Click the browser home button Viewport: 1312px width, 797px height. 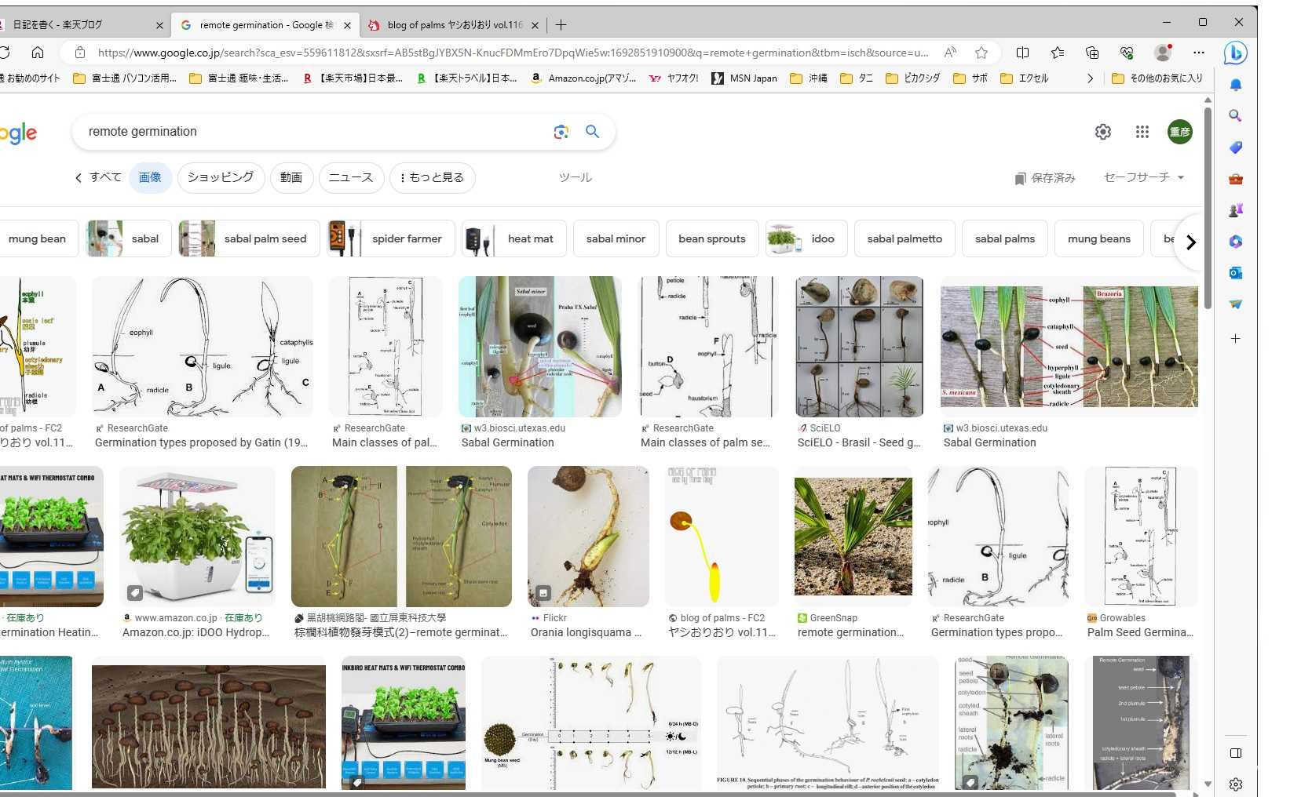coord(38,53)
